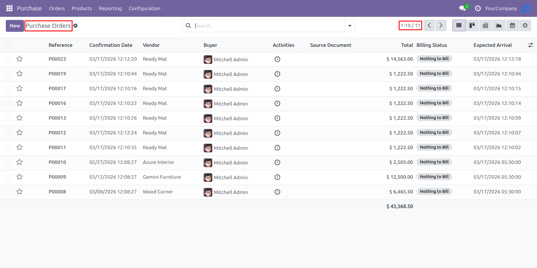Open the Orders menu
Image resolution: width=537 pixels, height=268 pixels.
pyautogui.click(x=57, y=8)
